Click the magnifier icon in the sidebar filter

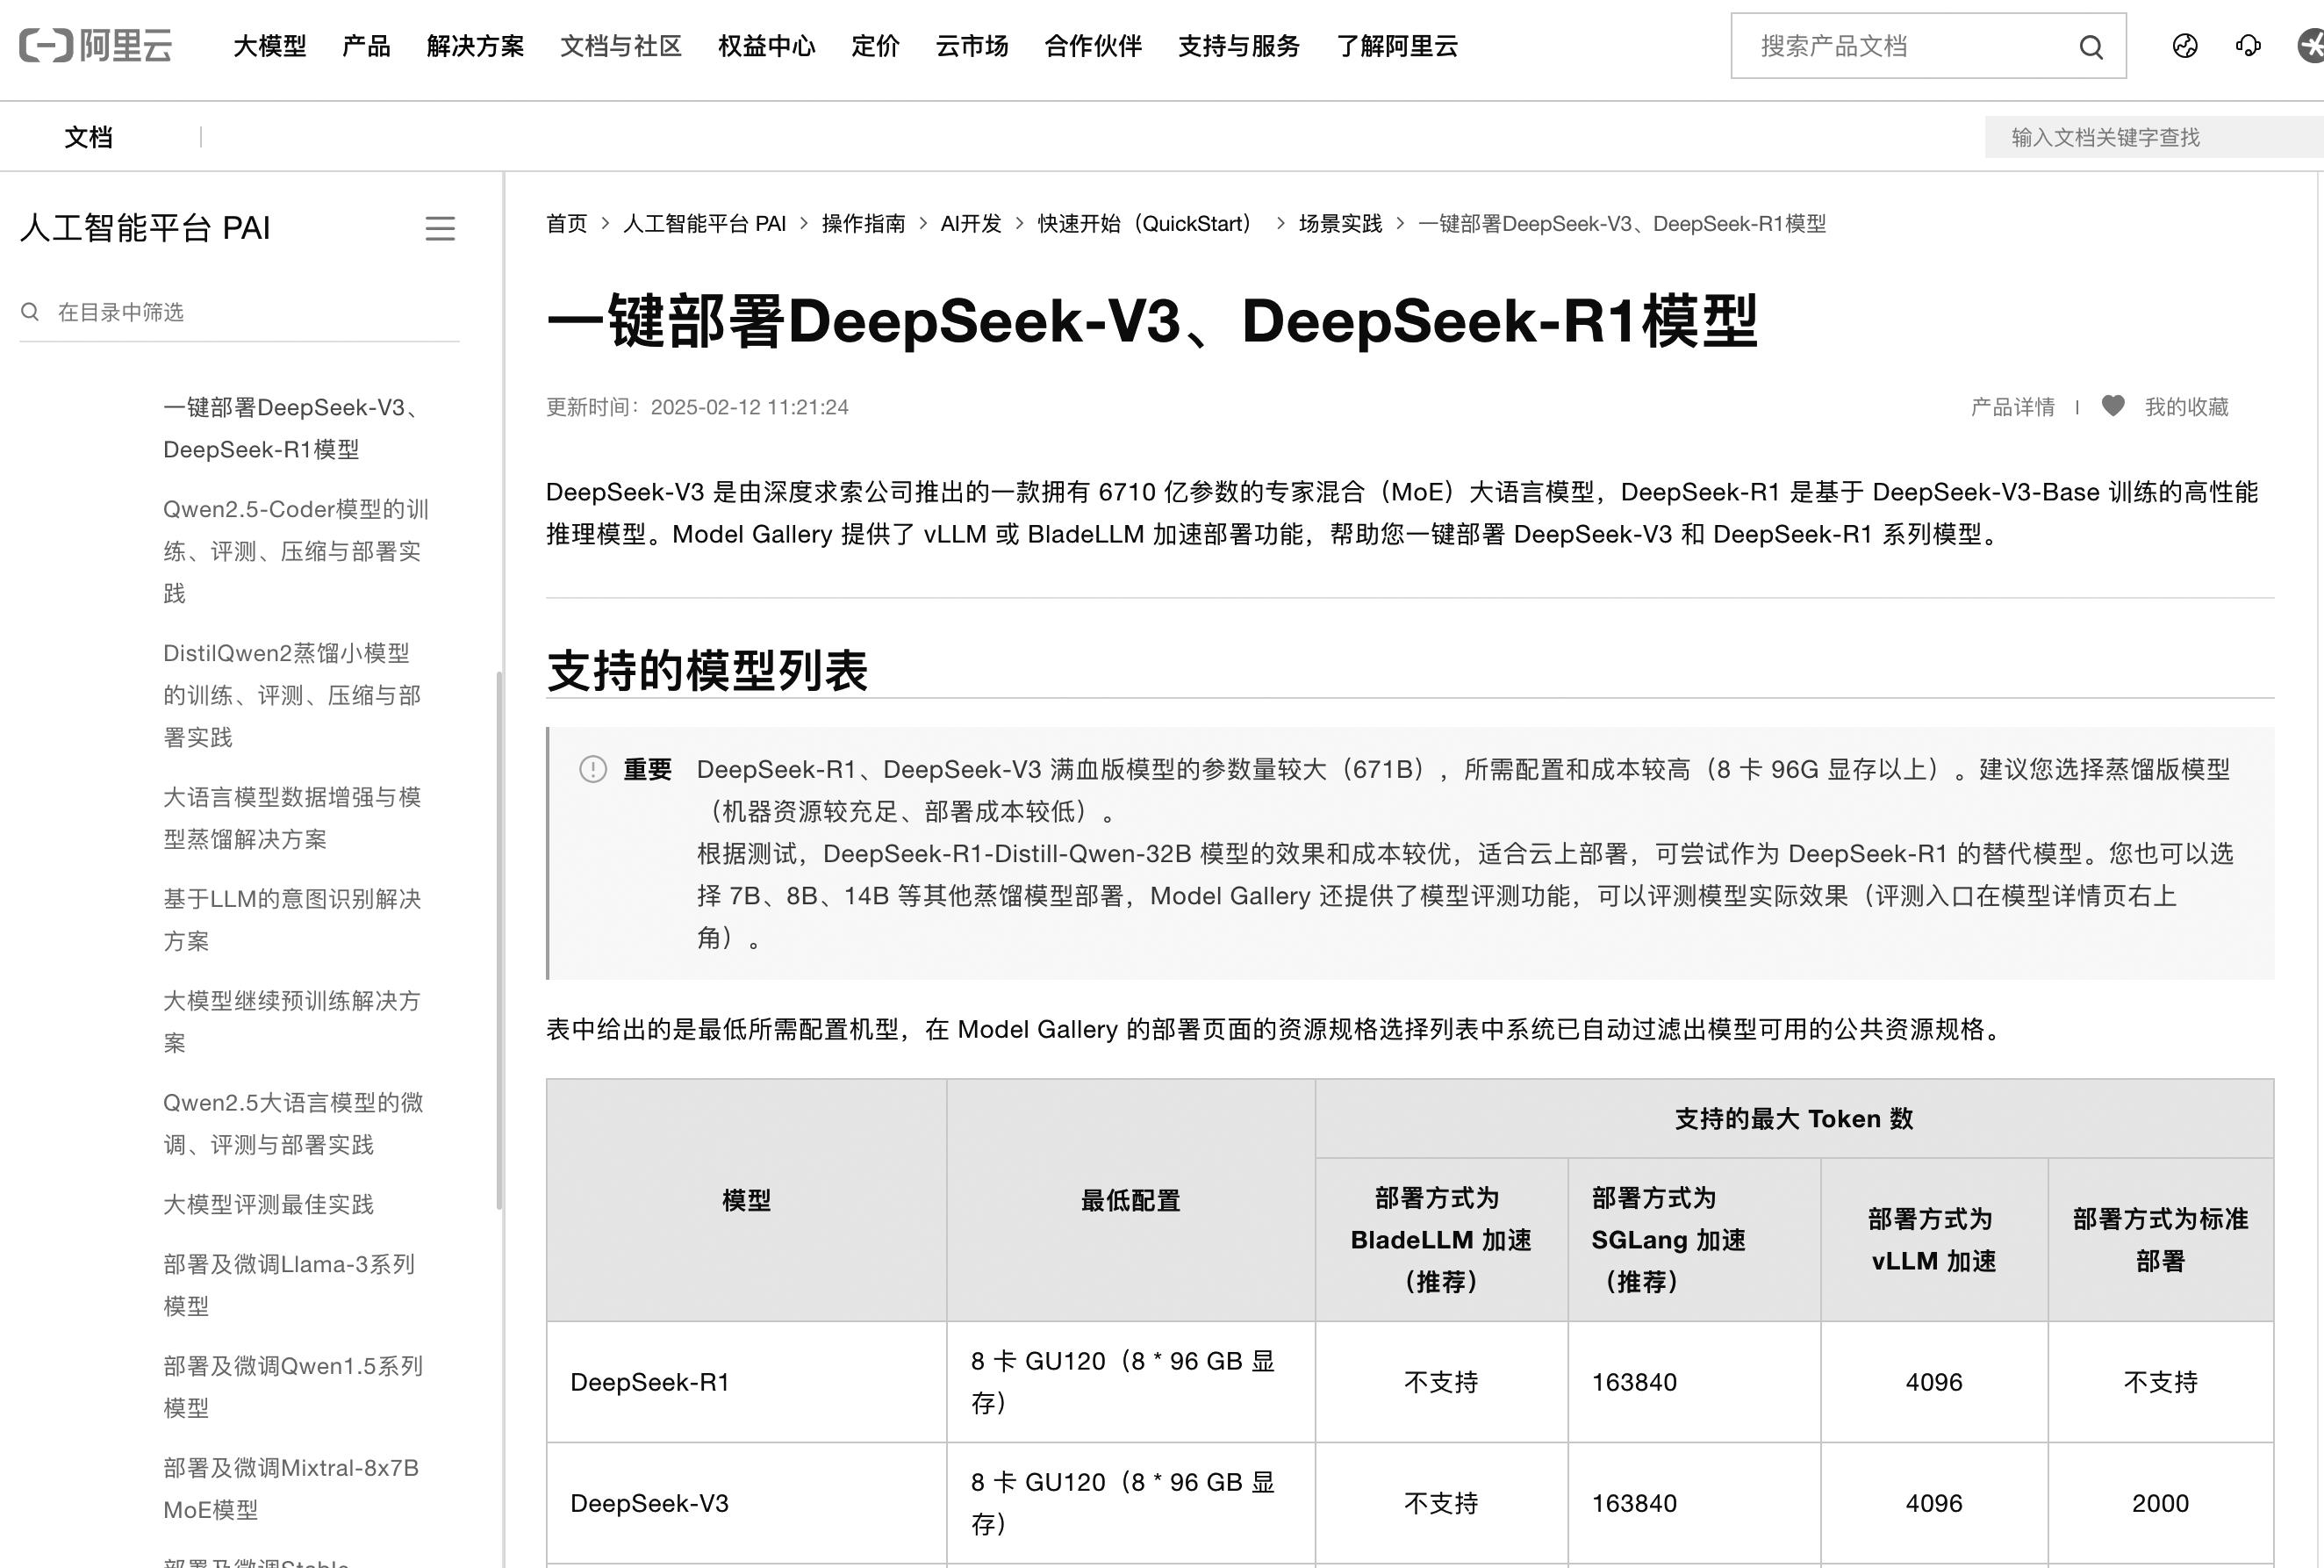[x=31, y=312]
